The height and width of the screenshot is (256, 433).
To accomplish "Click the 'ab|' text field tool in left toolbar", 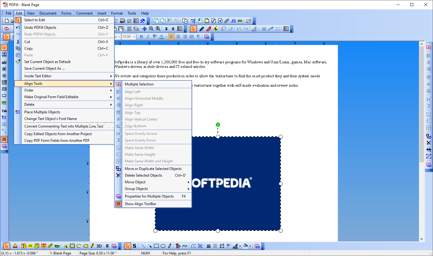I will click(4, 62).
